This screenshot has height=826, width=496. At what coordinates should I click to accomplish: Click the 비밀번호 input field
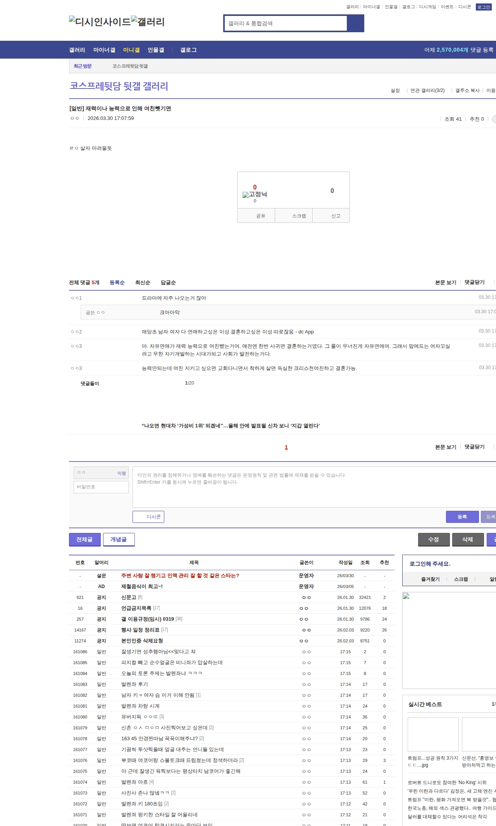[x=101, y=487]
